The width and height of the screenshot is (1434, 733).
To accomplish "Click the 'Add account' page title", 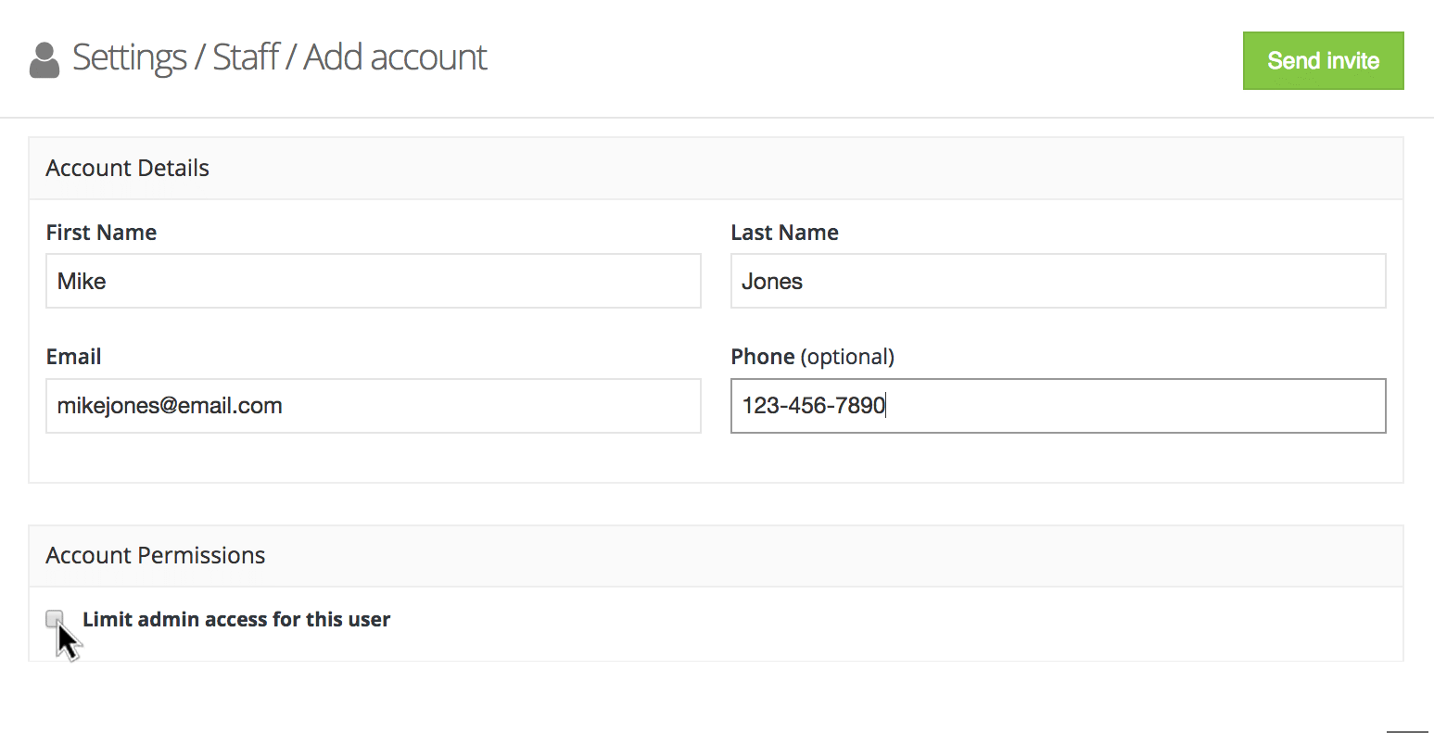I will click(x=395, y=57).
